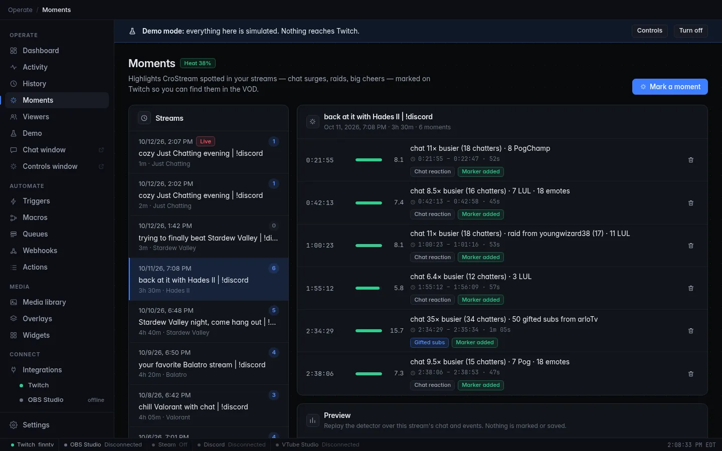
Task: Click the Webhooks icon in sidebar
Action: (14, 251)
